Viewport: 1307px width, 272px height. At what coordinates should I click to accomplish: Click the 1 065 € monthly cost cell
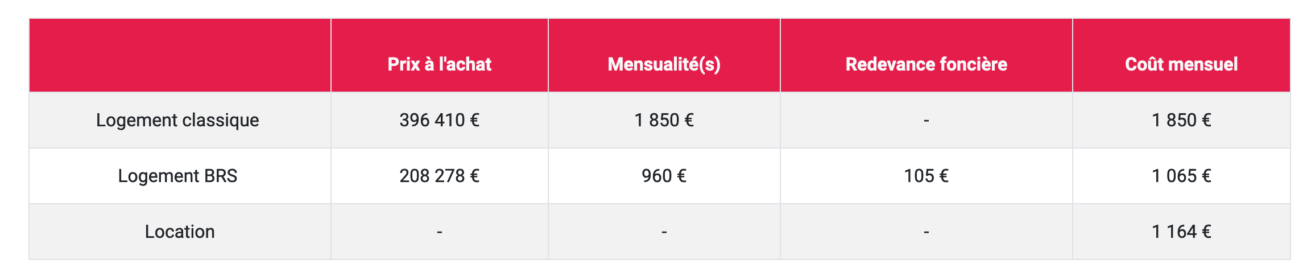[x=1181, y=176]
